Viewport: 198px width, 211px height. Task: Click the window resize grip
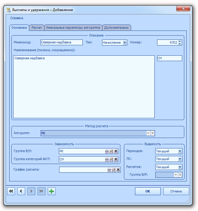188,201
